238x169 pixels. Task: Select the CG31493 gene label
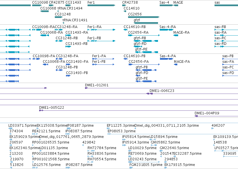(73, 3)
